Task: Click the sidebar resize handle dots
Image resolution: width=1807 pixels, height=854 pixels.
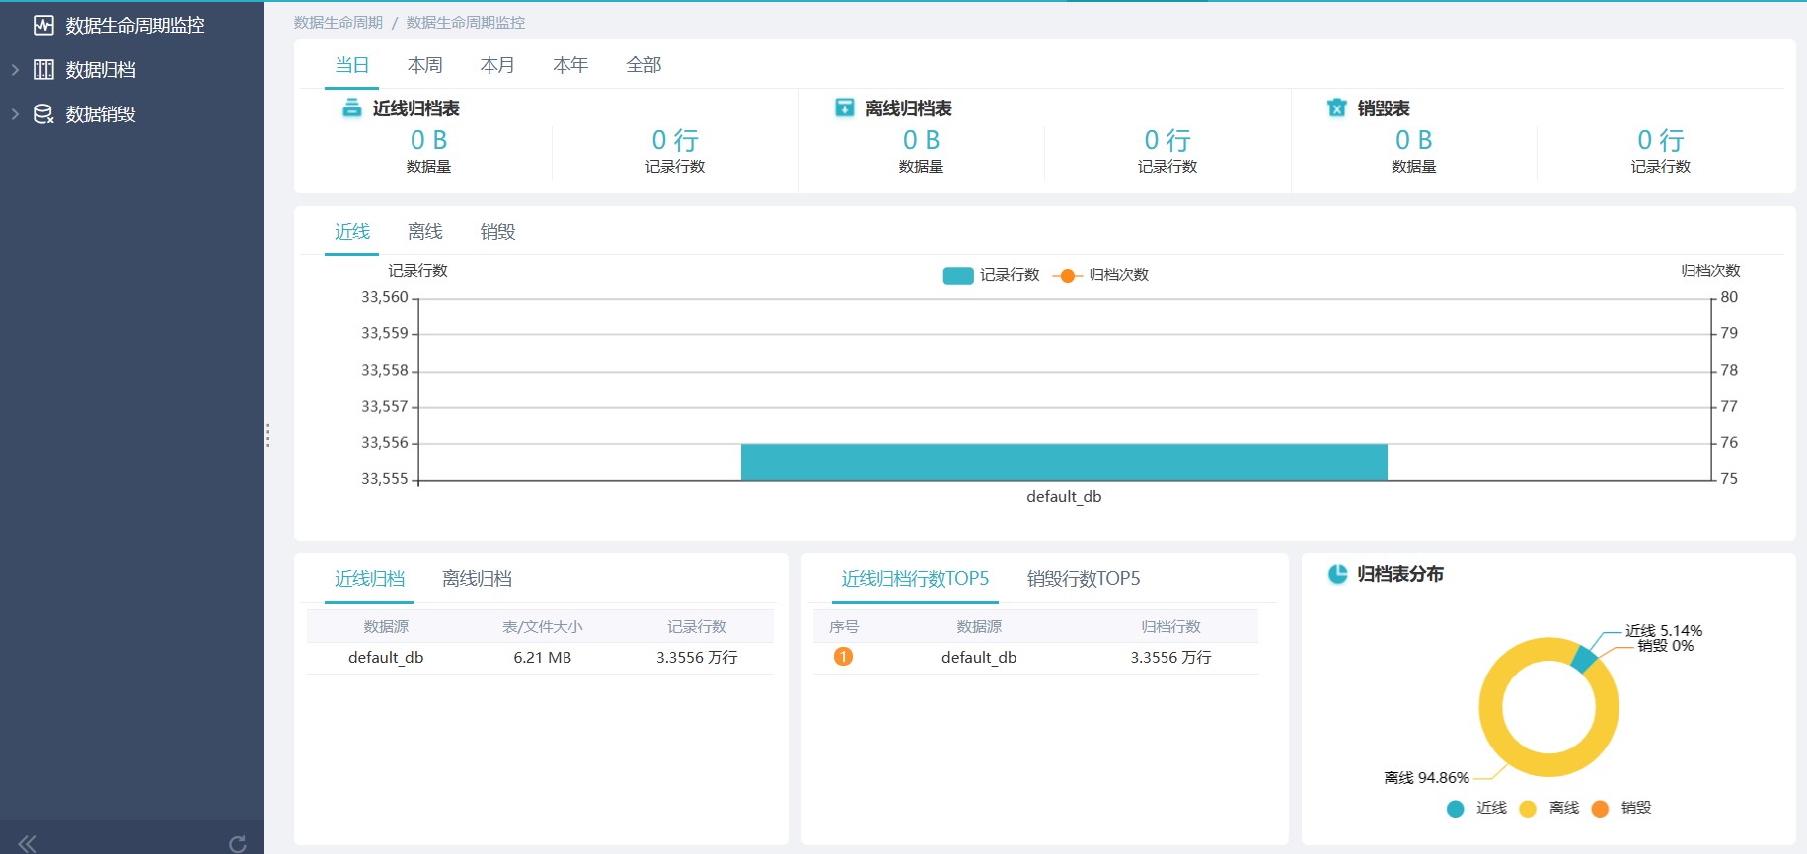Action: pos(267,435)
